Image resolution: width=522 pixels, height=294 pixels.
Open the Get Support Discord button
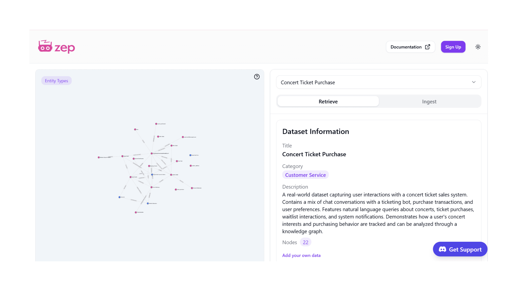(460, 249)
